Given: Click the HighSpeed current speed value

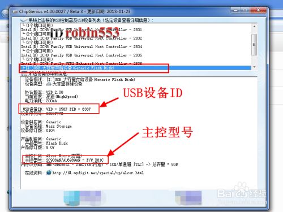Looking at the screenshot, I should pyautogui.click(x=62, y=97).
